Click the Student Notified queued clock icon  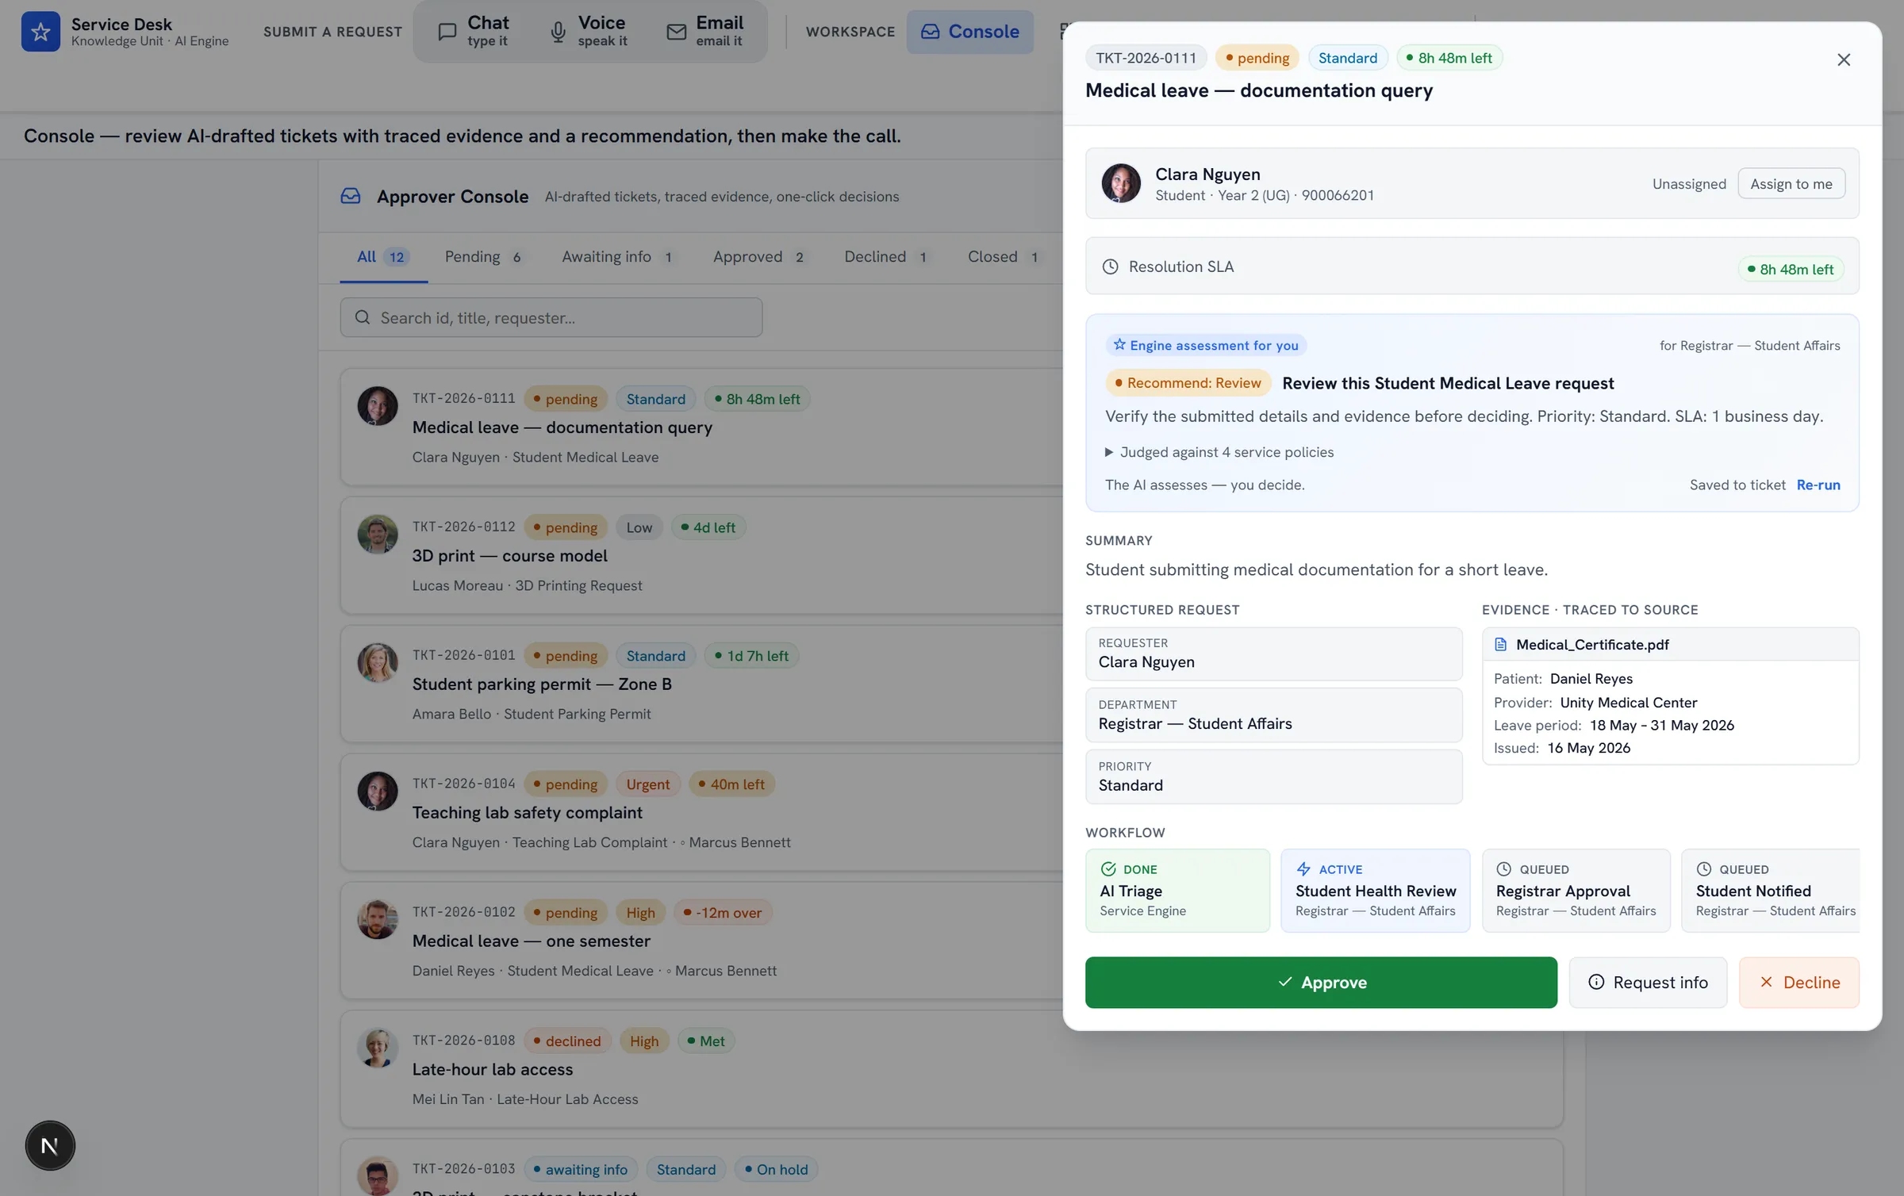click(x=1703, y=868)
